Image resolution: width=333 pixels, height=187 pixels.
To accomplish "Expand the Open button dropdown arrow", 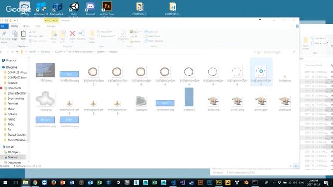I will [x=140, y=32].
